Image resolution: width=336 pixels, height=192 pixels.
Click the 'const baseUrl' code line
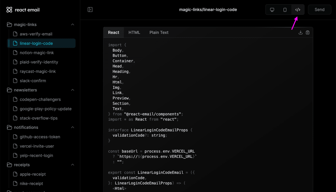(x=151, y=151)
